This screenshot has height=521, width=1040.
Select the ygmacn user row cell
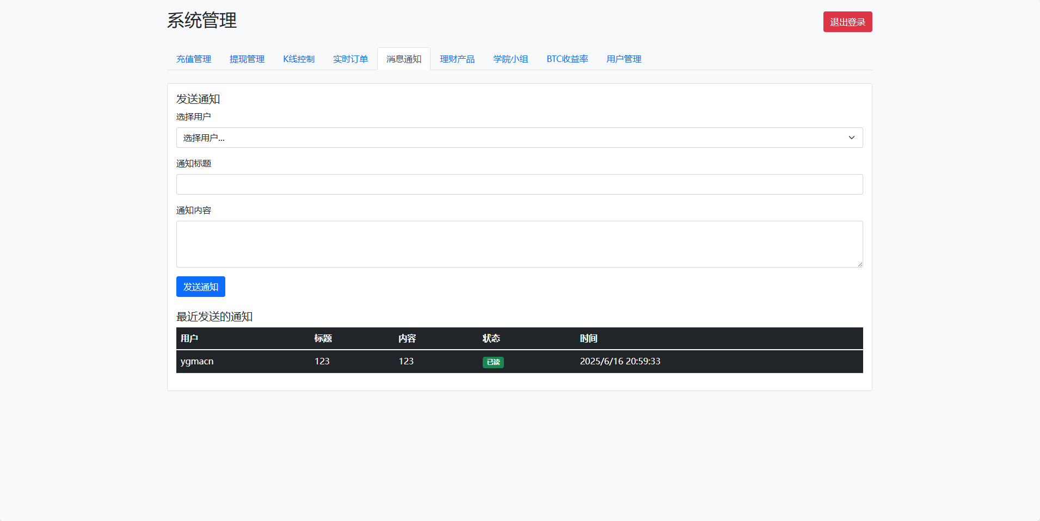(197, 361)
